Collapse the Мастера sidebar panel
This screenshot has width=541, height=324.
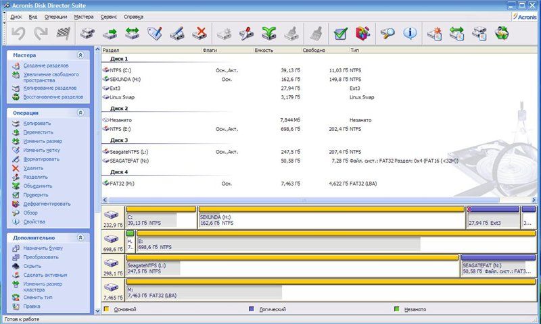[x=80, y=55]
